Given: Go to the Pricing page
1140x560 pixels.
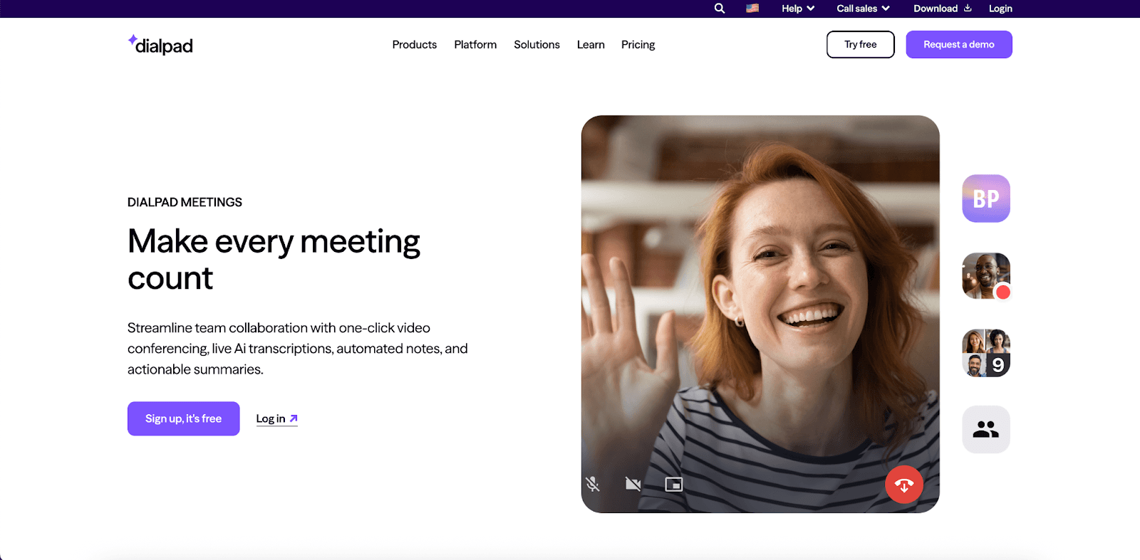Looking at the screenshot, I should click(638, 44).
